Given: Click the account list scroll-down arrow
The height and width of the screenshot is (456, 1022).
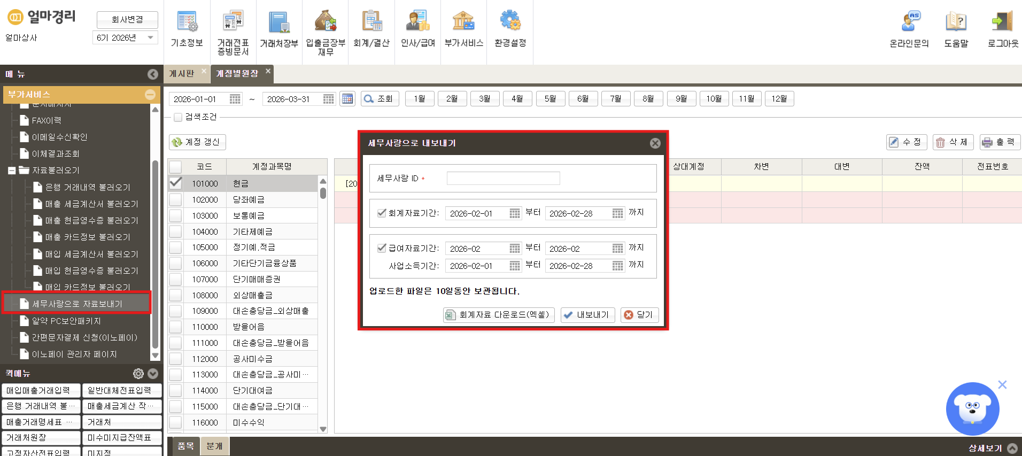Looking at the screenshot, I should (323, 429).
